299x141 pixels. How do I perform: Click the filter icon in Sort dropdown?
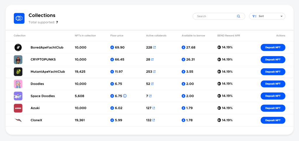pyautogui.click(x=254, y=16)
